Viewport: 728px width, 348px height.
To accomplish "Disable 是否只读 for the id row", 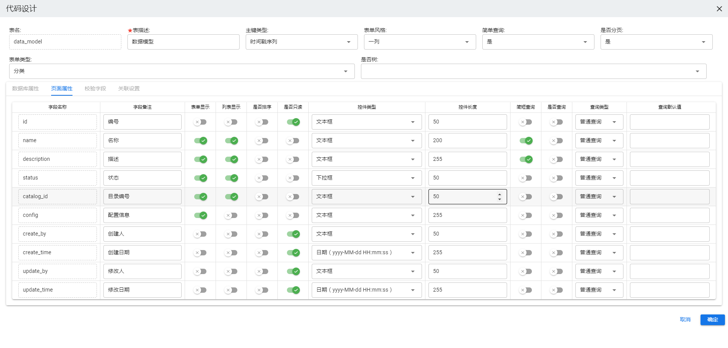I will [293, 122].
